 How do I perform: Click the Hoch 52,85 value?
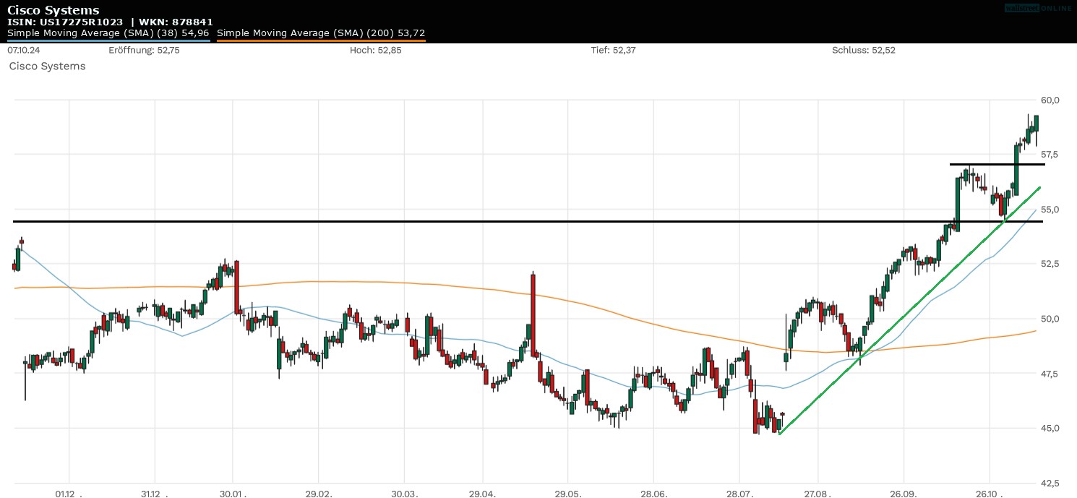pos(375,51)
